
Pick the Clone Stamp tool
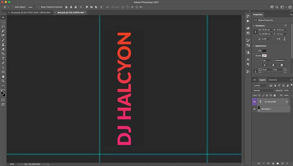tap(3, 45)
